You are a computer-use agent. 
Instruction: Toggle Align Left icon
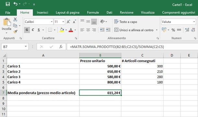tap(82, 30)
